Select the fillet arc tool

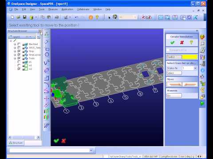47,85
